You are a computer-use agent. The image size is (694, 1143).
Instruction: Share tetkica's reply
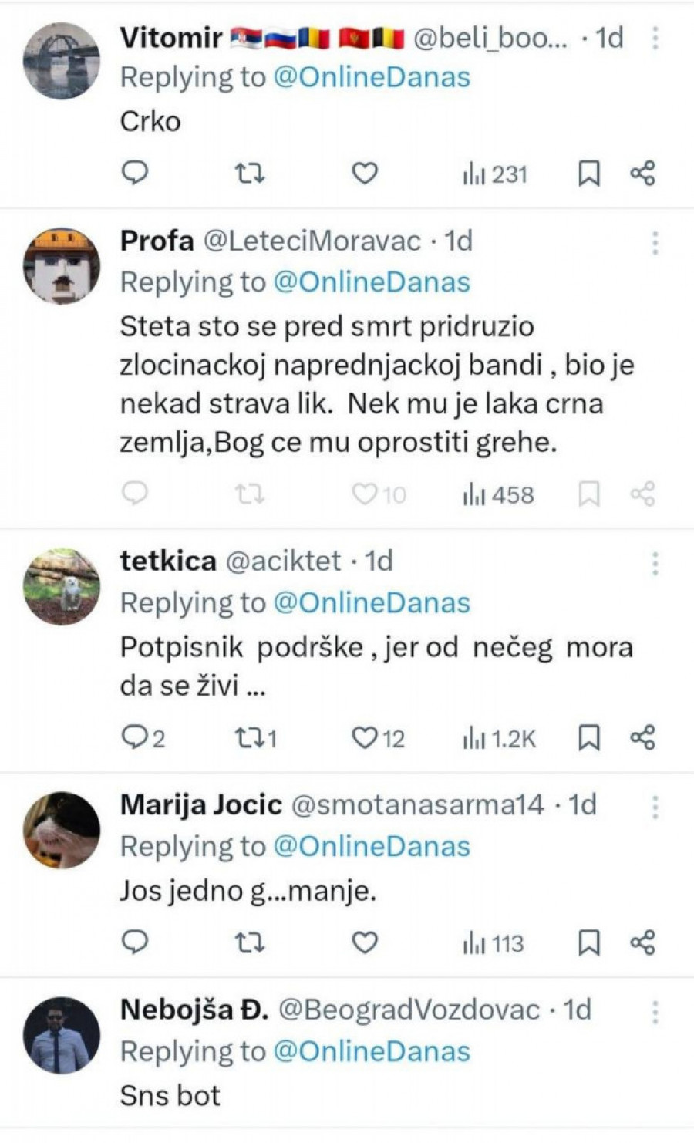pyautogui.click(x=642, y=738)
